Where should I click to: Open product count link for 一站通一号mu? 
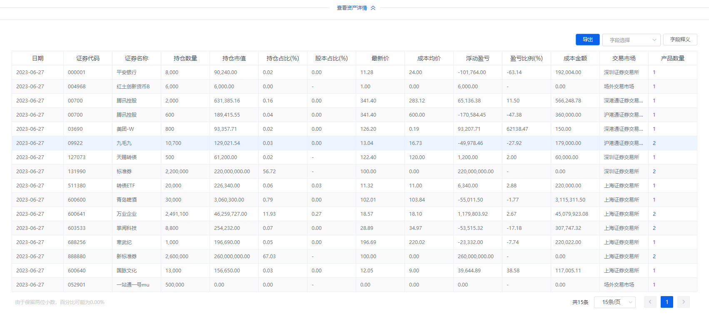point(654,285)
